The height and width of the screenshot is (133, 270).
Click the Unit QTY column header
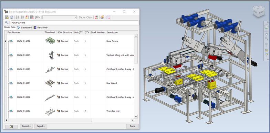(x=79, y=32)
